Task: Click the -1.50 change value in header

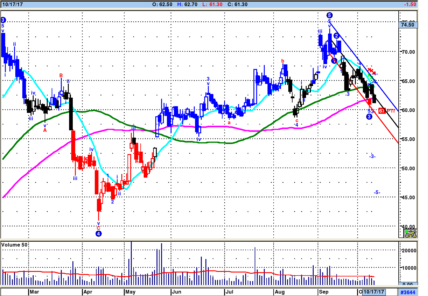Action: pos(410,4)
